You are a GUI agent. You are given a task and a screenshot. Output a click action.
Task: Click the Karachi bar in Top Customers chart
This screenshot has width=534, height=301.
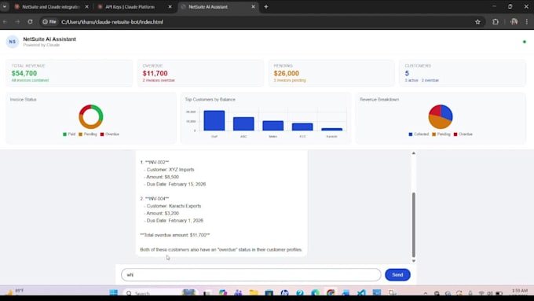pos(331,129)
